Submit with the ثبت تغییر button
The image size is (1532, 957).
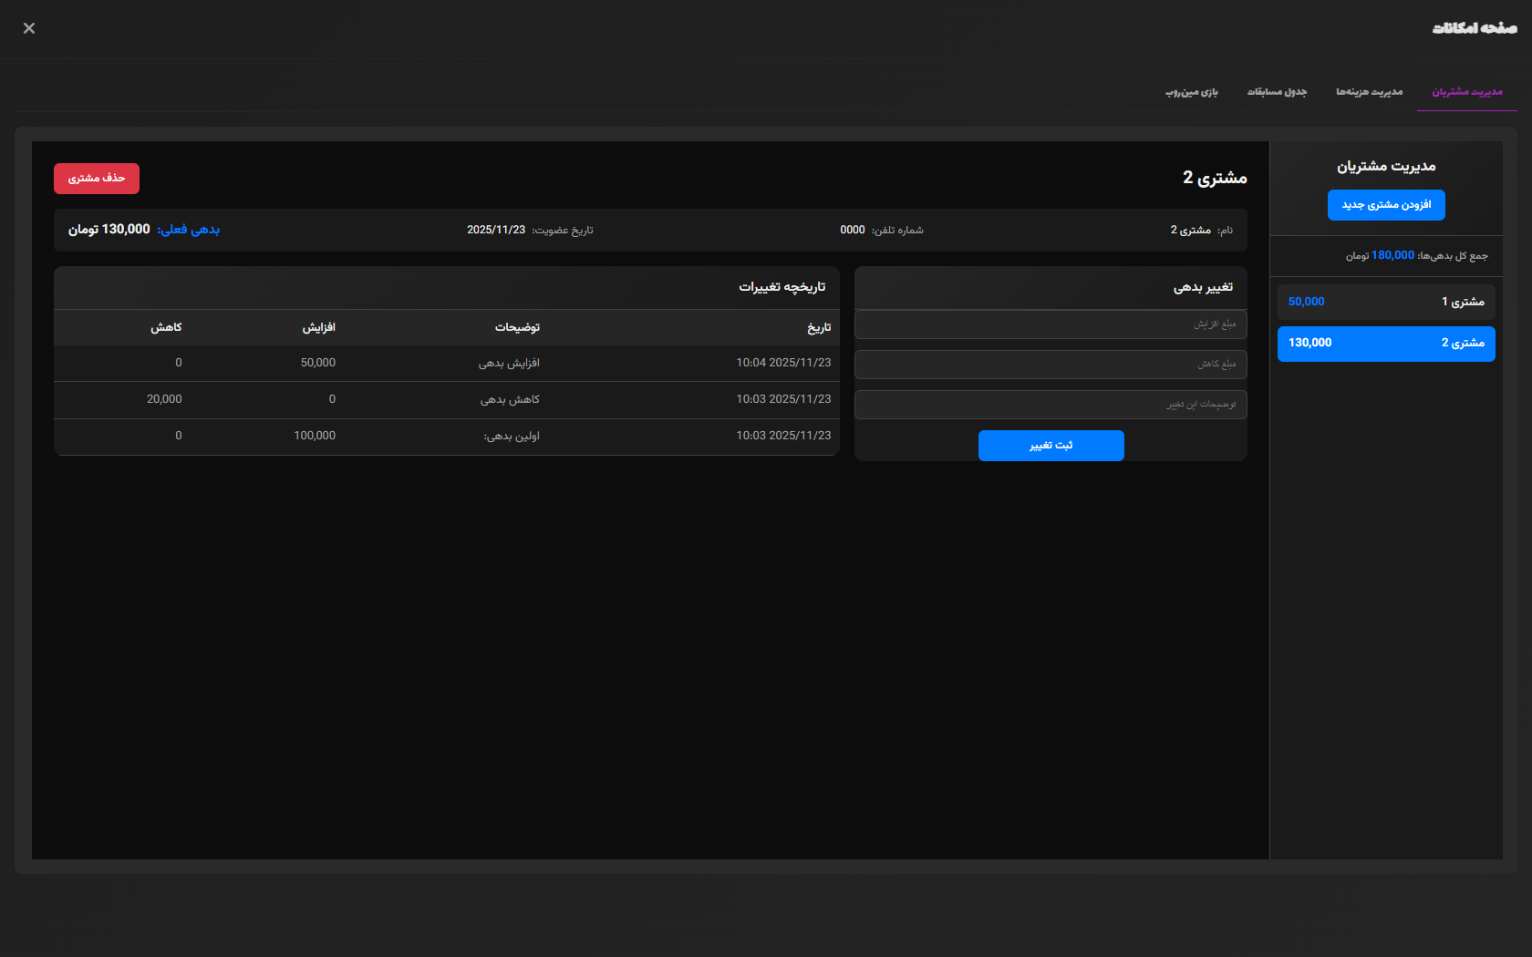tap(1051, 446)
